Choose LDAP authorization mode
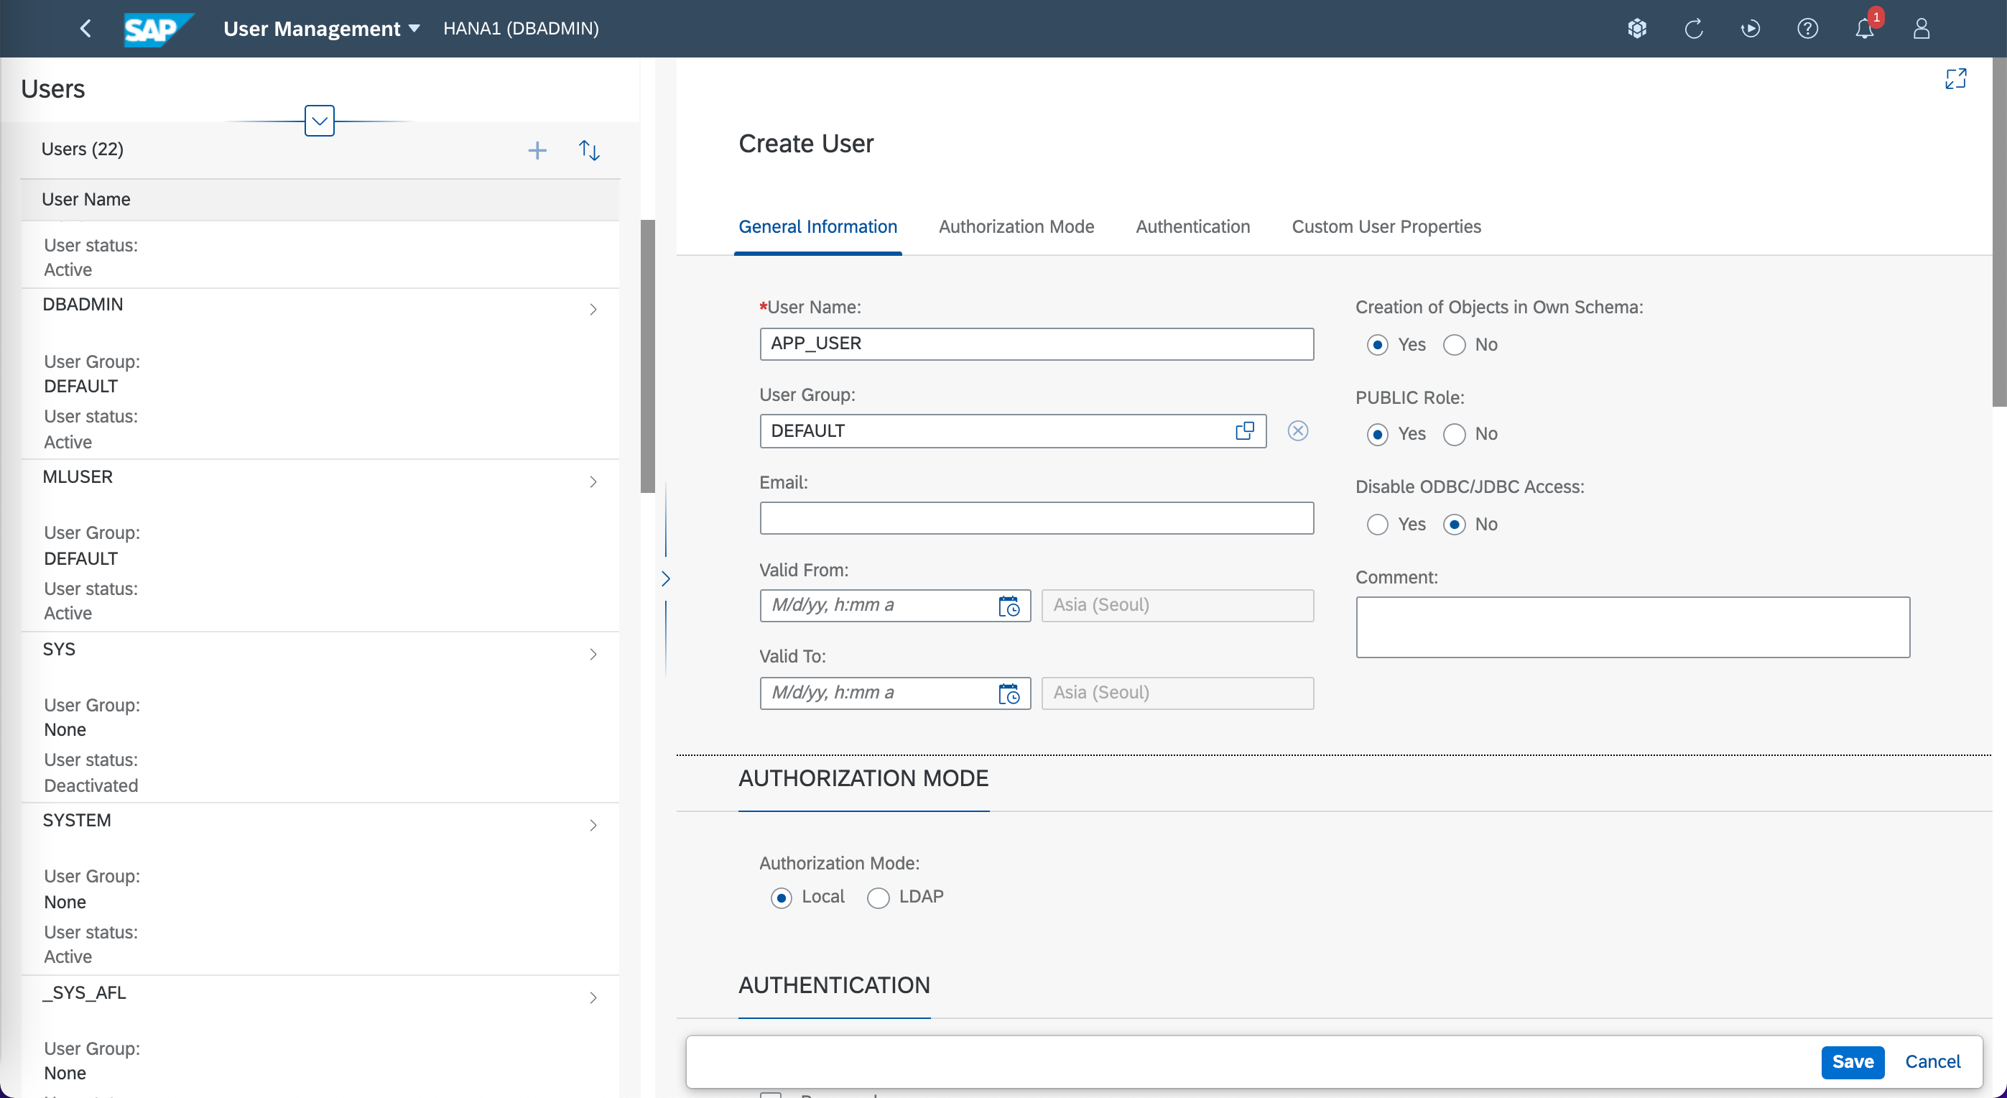 (878, 898)
